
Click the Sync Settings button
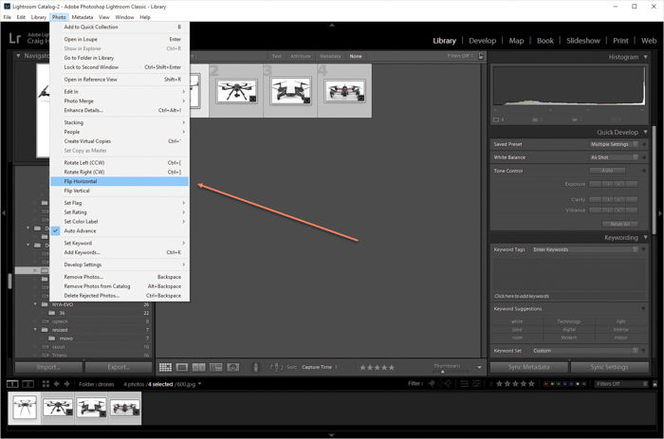[x=609, y=367]
